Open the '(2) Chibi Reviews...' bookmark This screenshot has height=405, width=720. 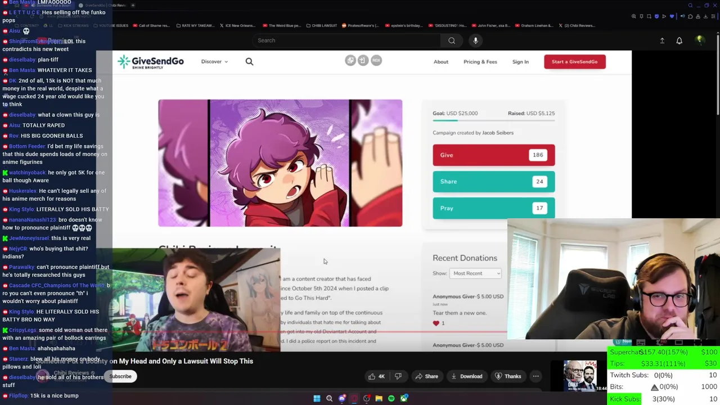click(x=577, y=25)
